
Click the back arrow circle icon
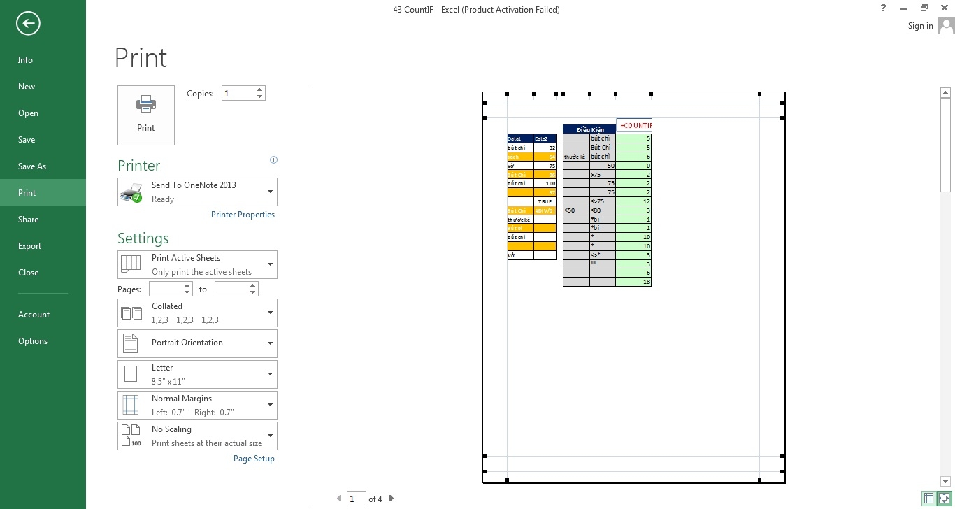click(x=28, y=24)
